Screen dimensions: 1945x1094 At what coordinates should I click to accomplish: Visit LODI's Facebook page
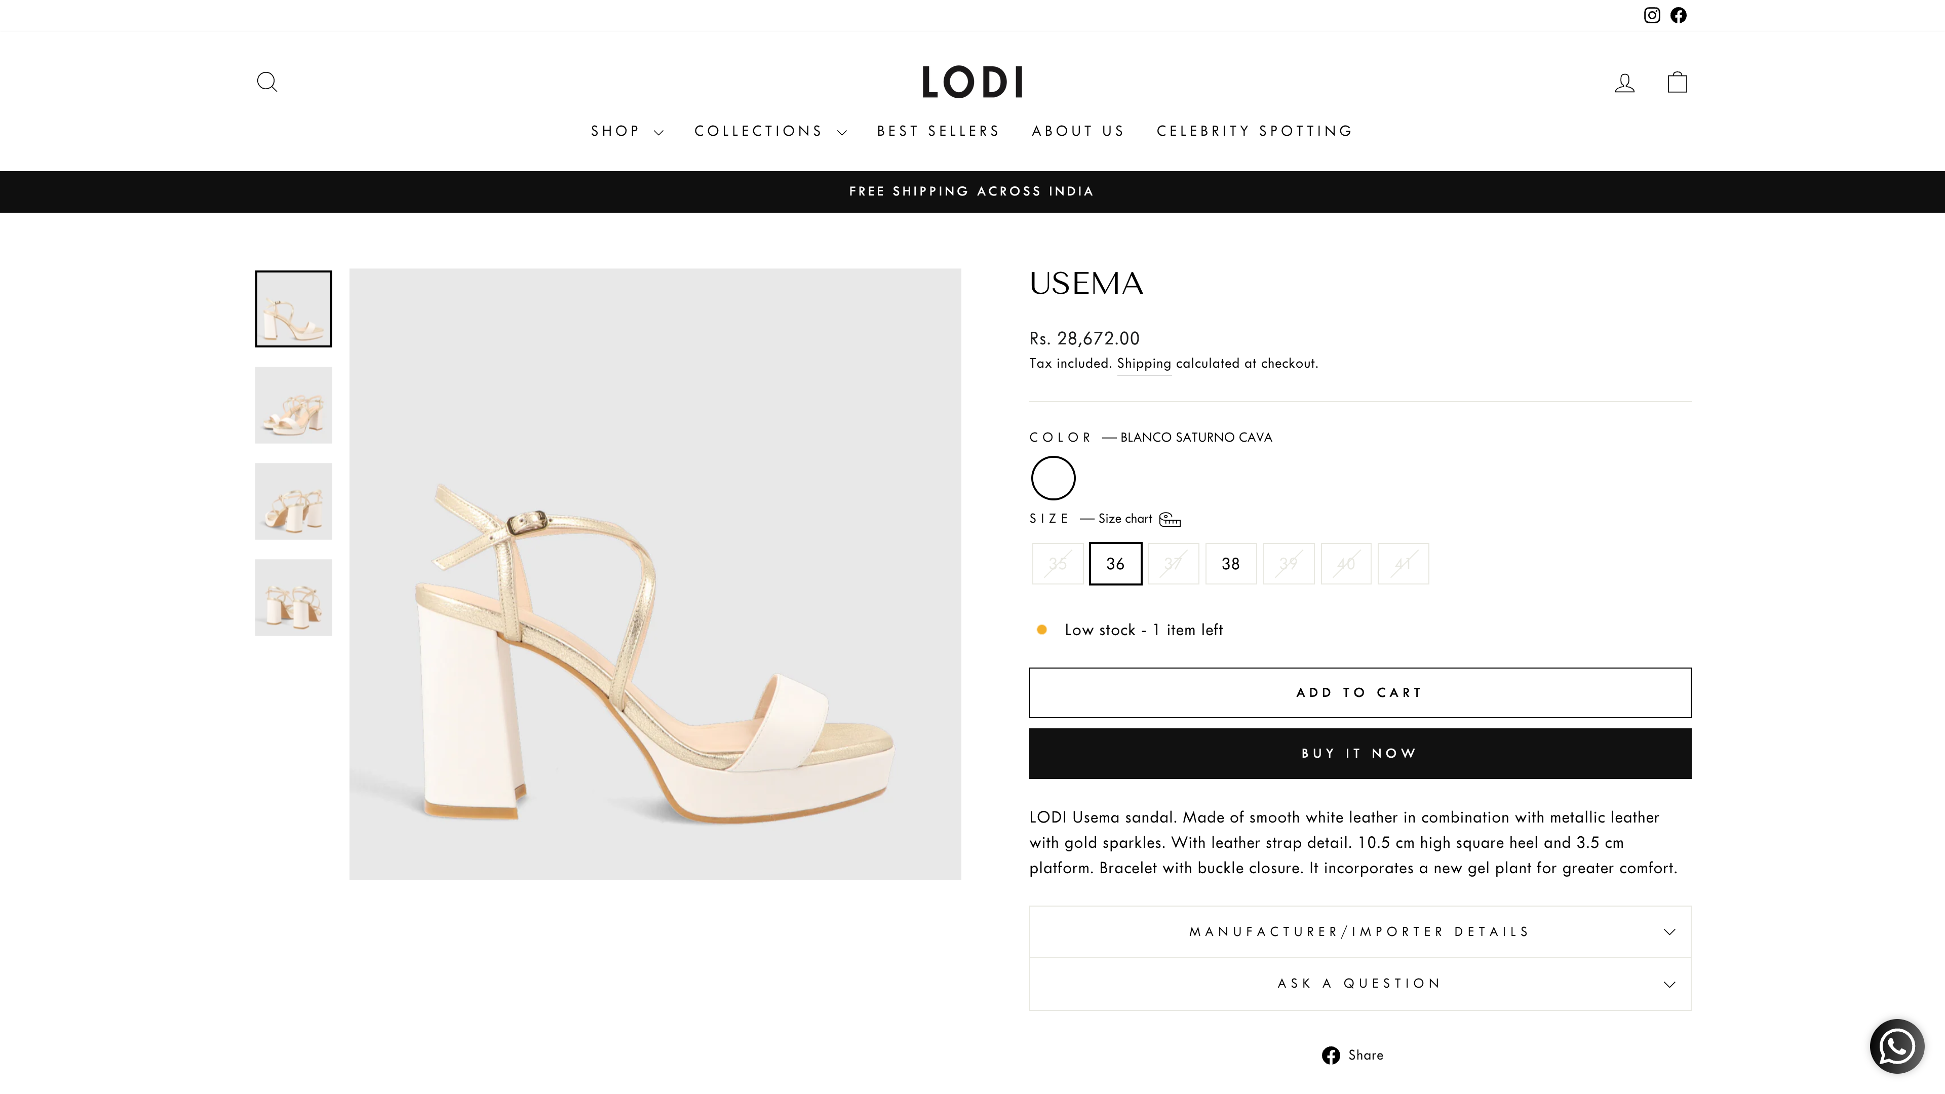point(1679,14)
